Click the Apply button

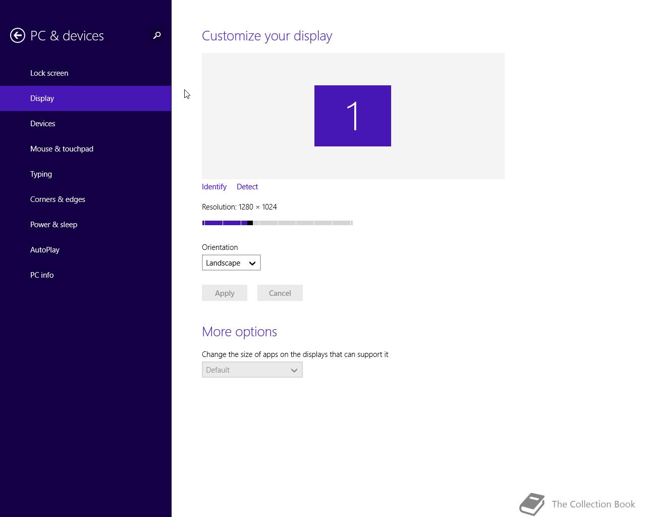(225, 293)
